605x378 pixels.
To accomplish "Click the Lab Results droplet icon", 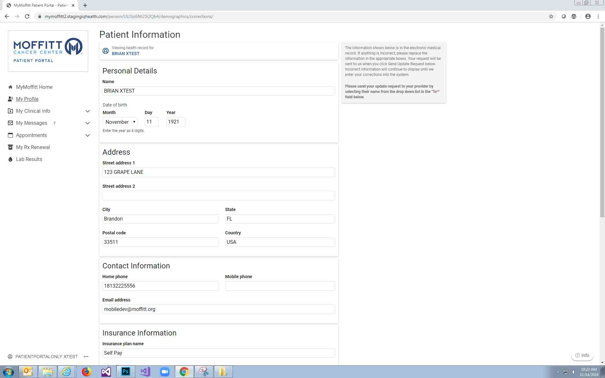I will (x=10, y=159).
